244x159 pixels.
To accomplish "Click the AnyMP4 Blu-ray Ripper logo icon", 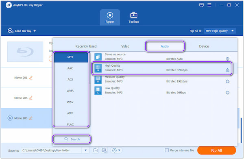I will pos(9,5).
